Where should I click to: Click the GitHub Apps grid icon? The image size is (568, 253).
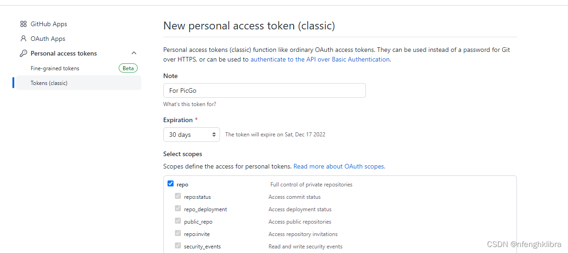tap(23, 24)
